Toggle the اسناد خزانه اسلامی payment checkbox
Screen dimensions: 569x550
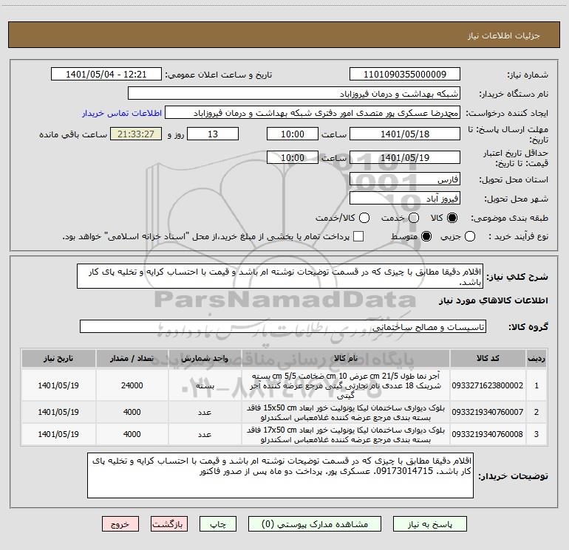pos(358,236)
